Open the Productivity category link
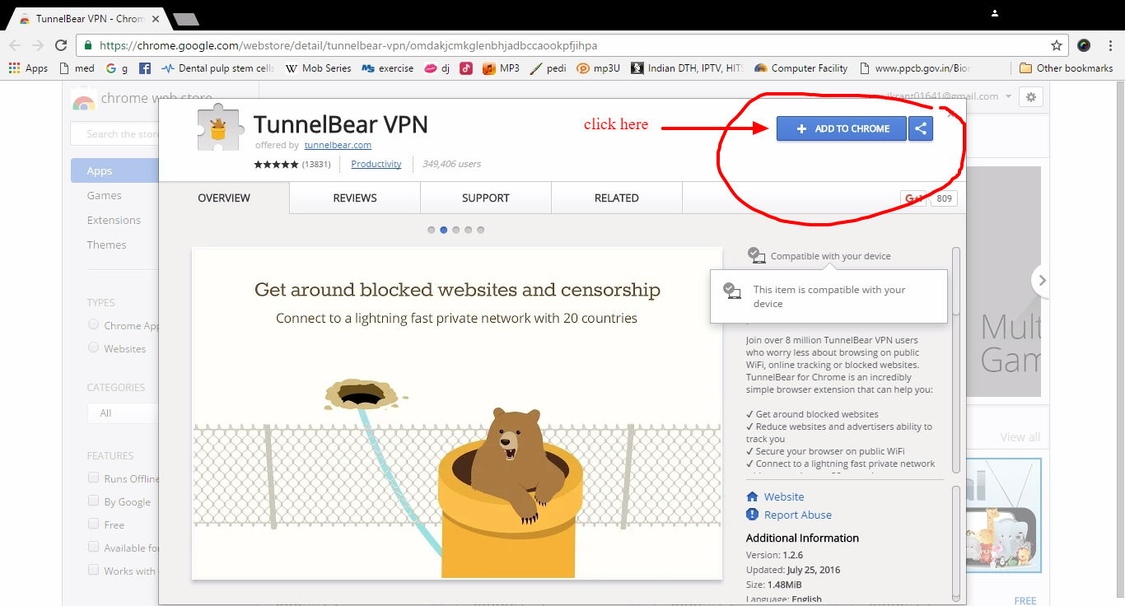1125x606 pixels. pos(376,164)
